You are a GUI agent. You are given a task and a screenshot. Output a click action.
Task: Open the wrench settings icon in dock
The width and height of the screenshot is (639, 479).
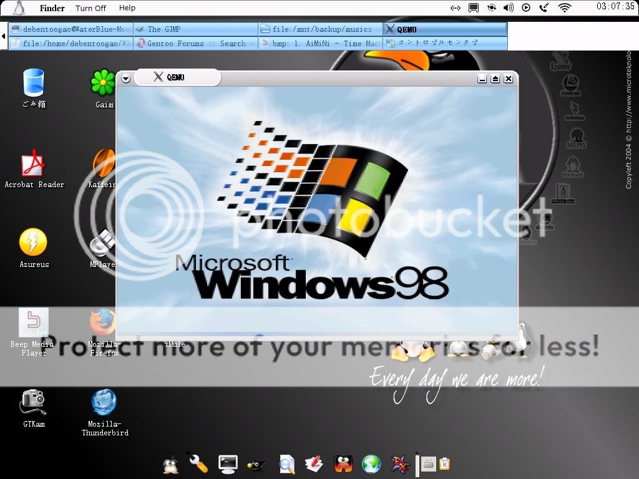click(x=198, y=463)
